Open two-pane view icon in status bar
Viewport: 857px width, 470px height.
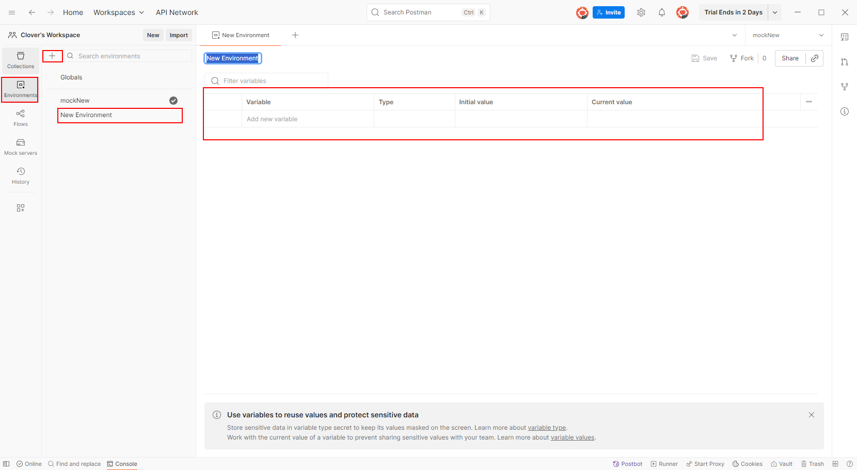click(835, 464)
